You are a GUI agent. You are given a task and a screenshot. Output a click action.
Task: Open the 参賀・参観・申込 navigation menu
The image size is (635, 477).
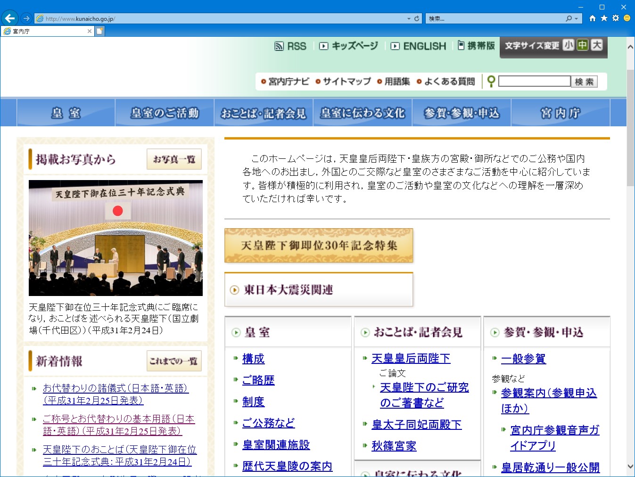coord(462,113)
